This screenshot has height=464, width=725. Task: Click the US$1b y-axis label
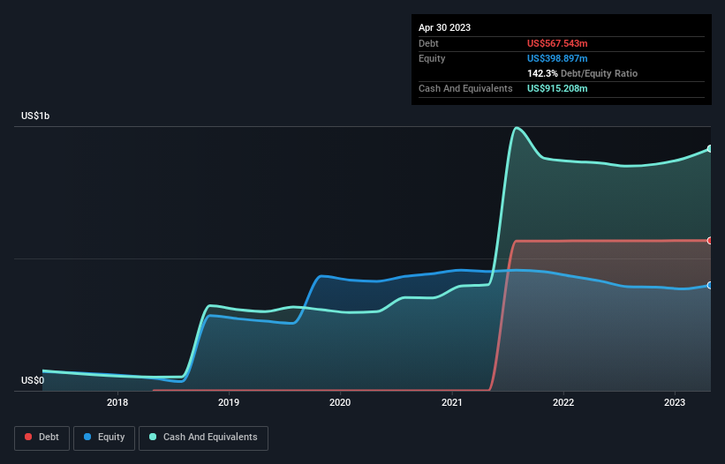point(35,116)
